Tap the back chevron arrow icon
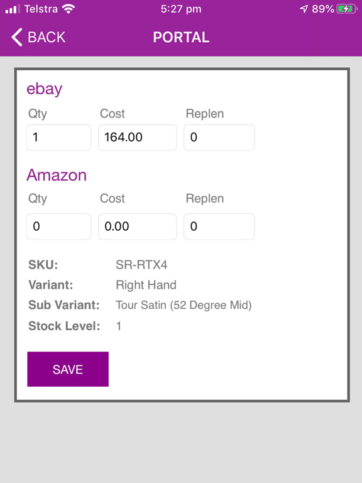Viewport: 362px width, 483px height. (17, 37)
